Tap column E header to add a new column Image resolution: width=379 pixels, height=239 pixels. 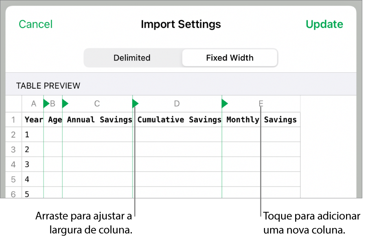pyautogui.click(x=261, y=104)
